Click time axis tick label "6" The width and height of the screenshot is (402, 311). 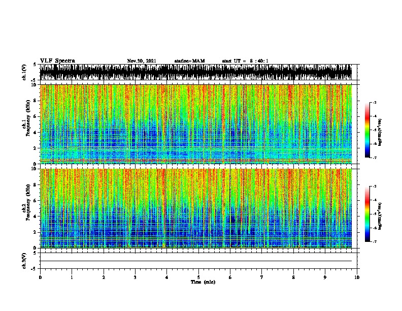pyautogui.click(x=230, y=277)
